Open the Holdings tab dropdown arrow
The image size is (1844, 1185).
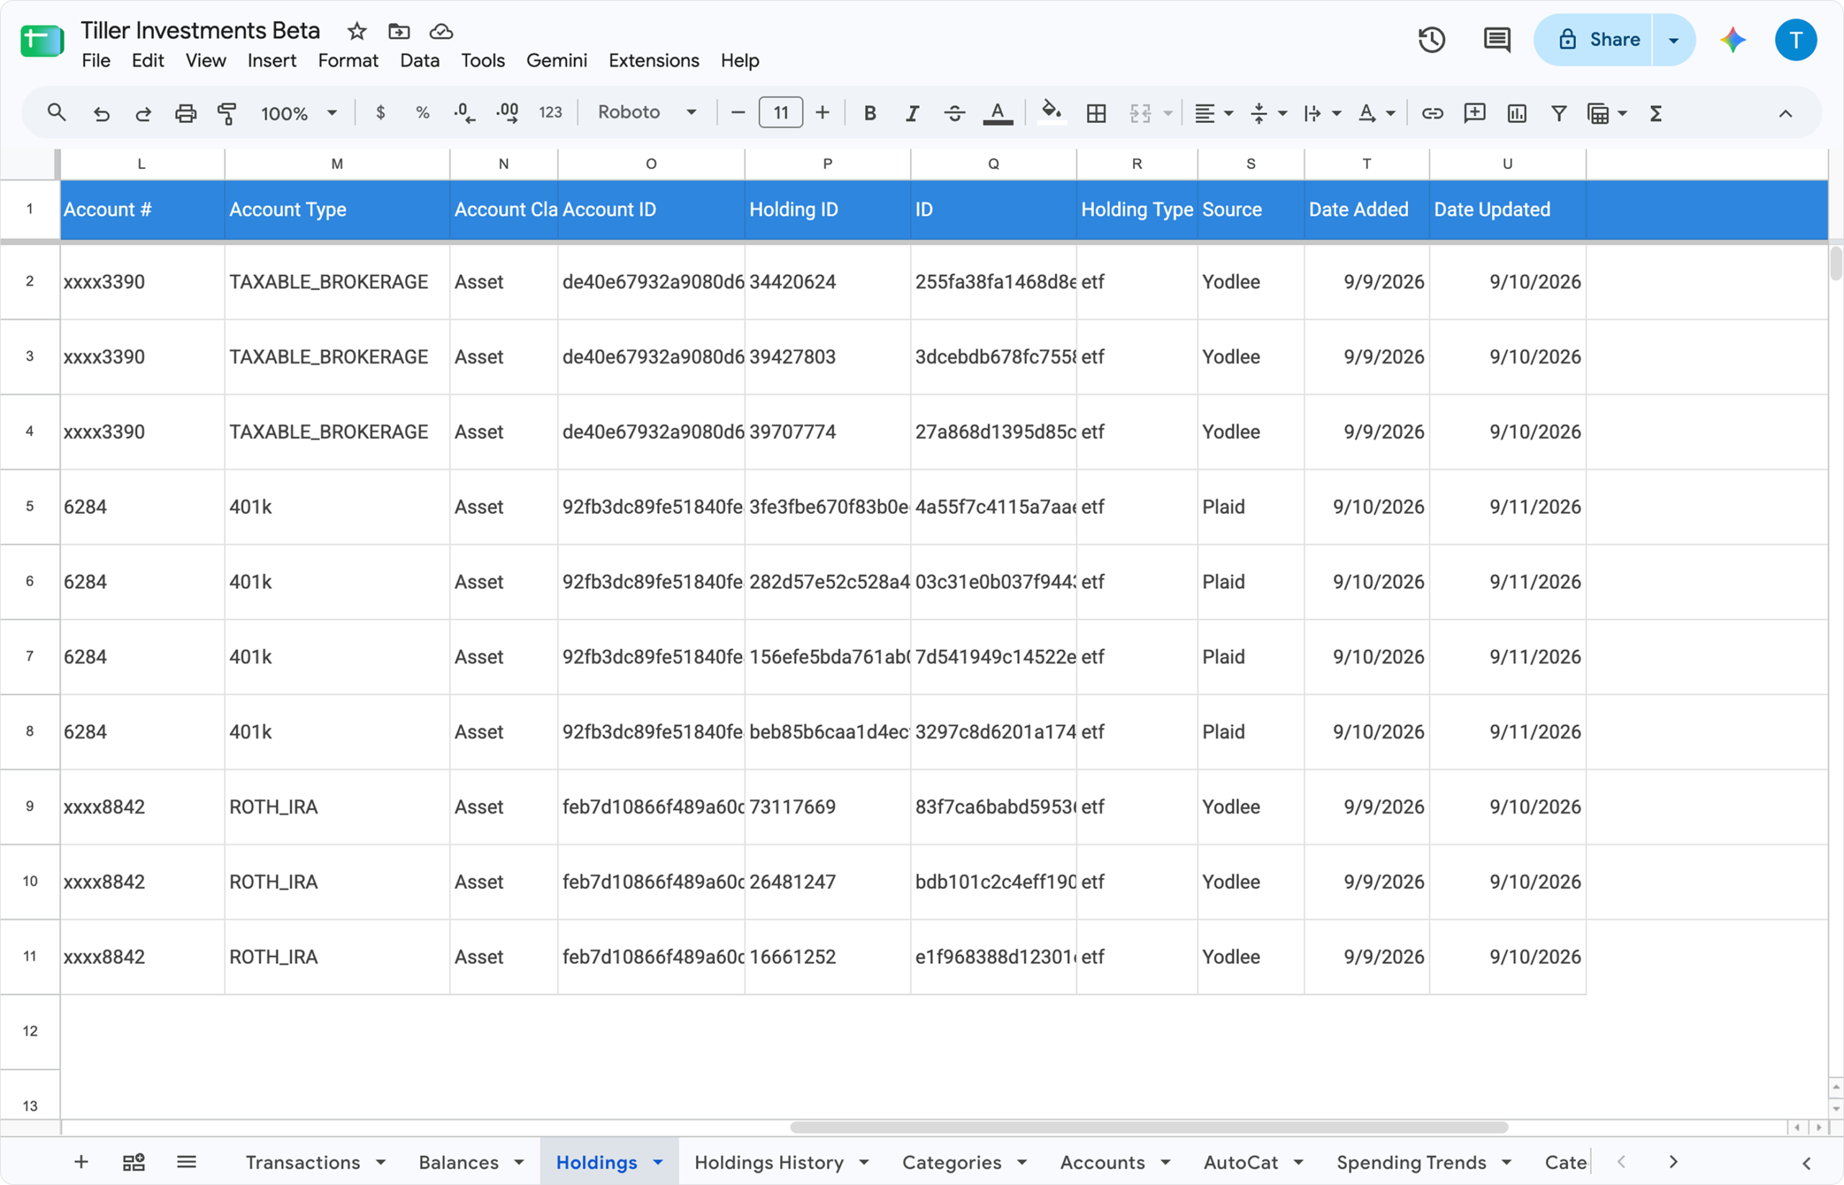coord(658,1162)
